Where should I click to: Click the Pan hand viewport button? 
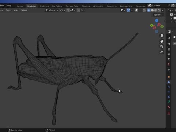pos(162,41)
